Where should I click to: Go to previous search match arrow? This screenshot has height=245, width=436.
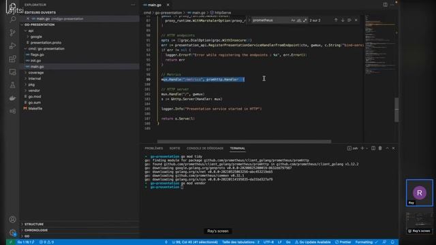(336, 20)
